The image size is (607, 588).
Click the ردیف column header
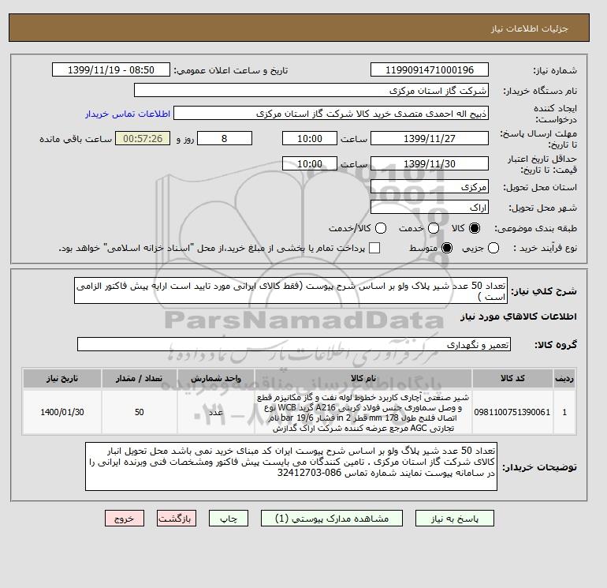pyautogui.click(x=564, y=378)
